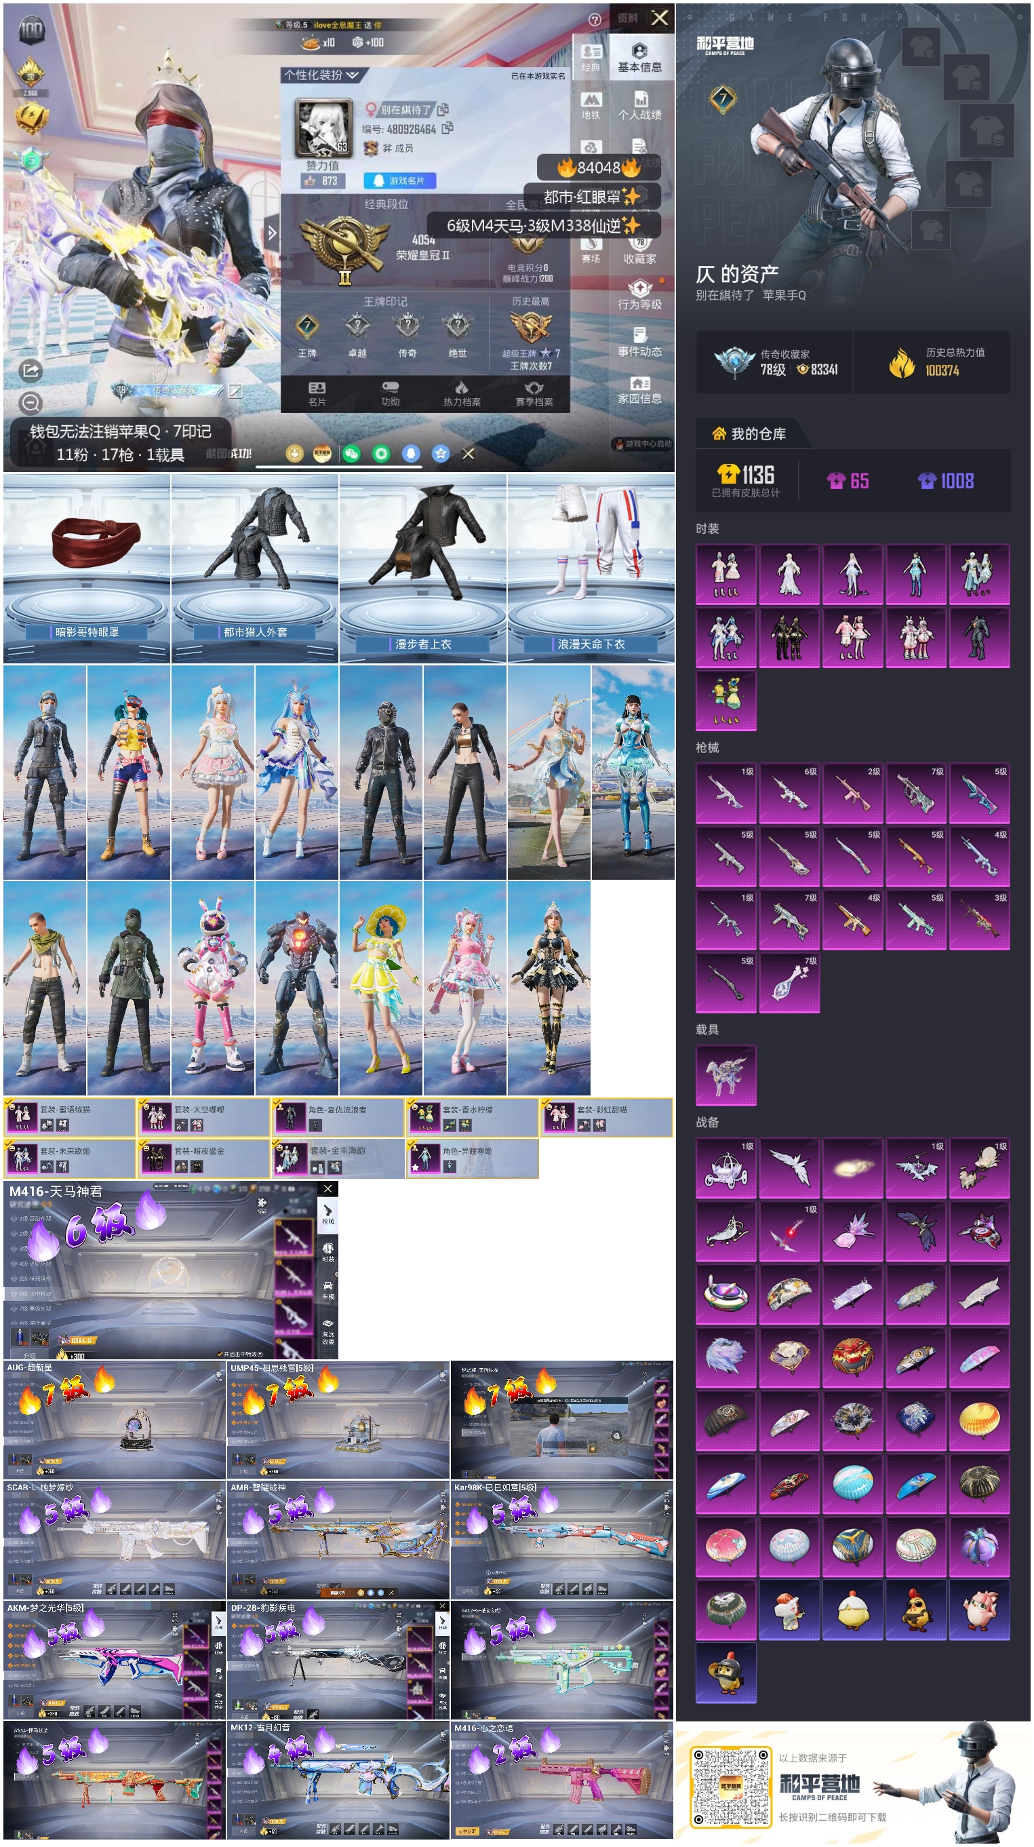Click the player avatar portrait
The height and width of the screenshot is (1847, 1034).
click(324, 128)
